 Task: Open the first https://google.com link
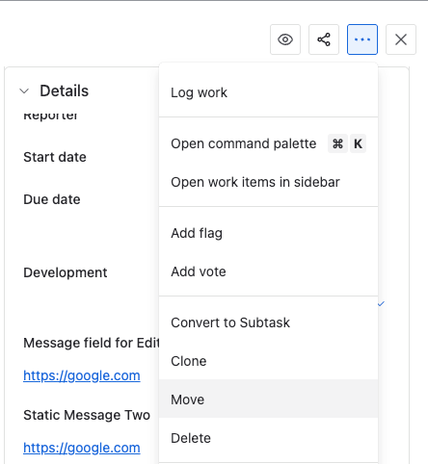pos(82,375)
